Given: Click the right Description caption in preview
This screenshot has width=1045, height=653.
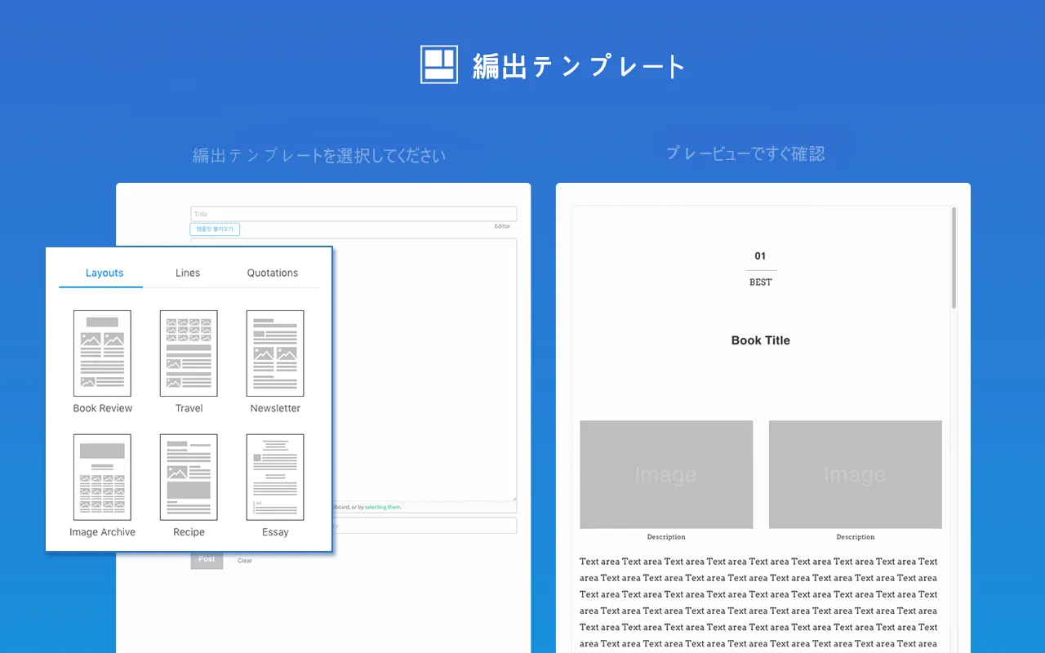Looking at the screenshot, I should point(856,537).
